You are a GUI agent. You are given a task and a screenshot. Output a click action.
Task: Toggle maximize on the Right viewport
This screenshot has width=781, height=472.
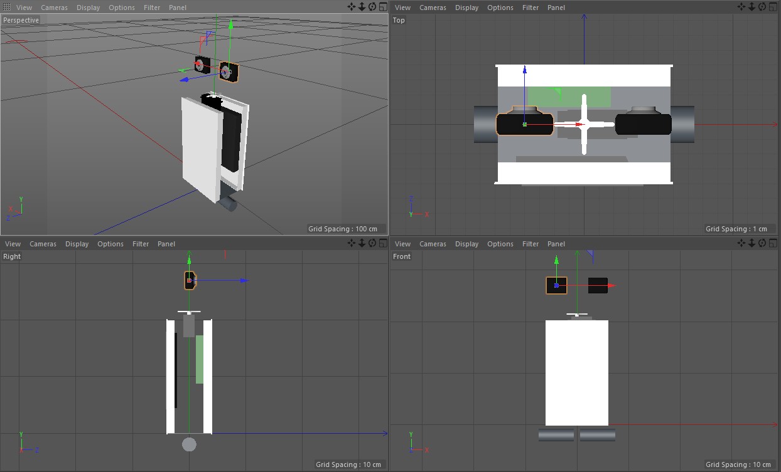pos(383,243)
